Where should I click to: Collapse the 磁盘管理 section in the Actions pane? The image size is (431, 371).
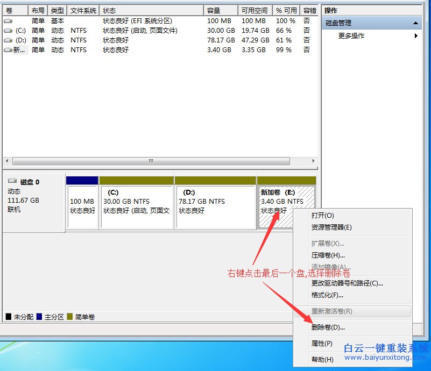[x=415, y=23]
